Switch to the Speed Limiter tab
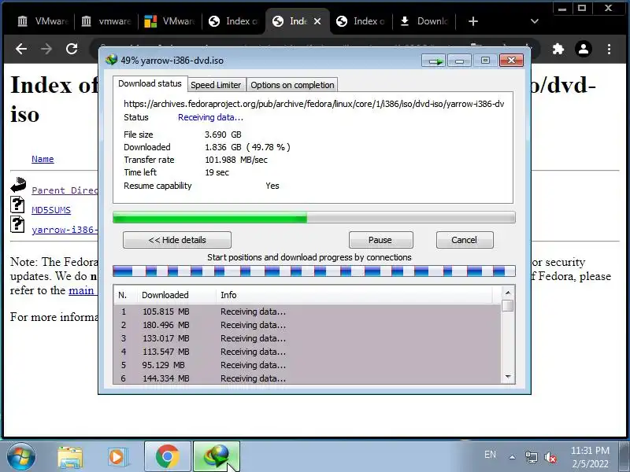 click(x=216, y=85)
